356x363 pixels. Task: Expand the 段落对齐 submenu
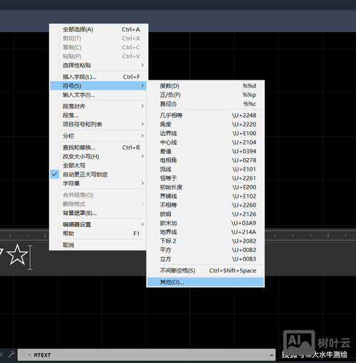tap(98, 106)
